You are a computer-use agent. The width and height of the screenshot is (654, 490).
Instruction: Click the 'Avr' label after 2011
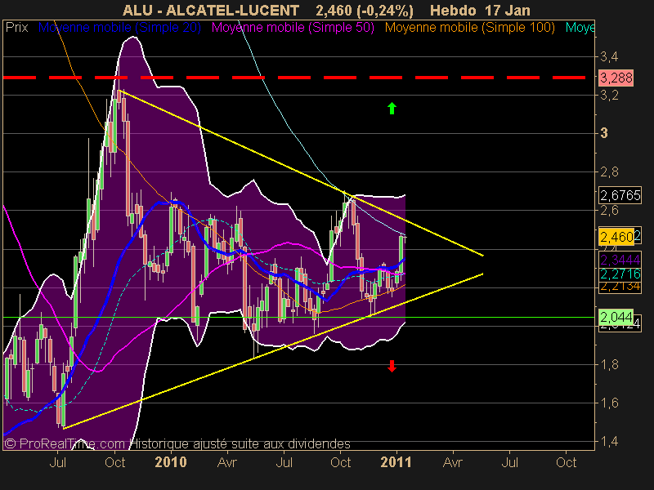453,462
